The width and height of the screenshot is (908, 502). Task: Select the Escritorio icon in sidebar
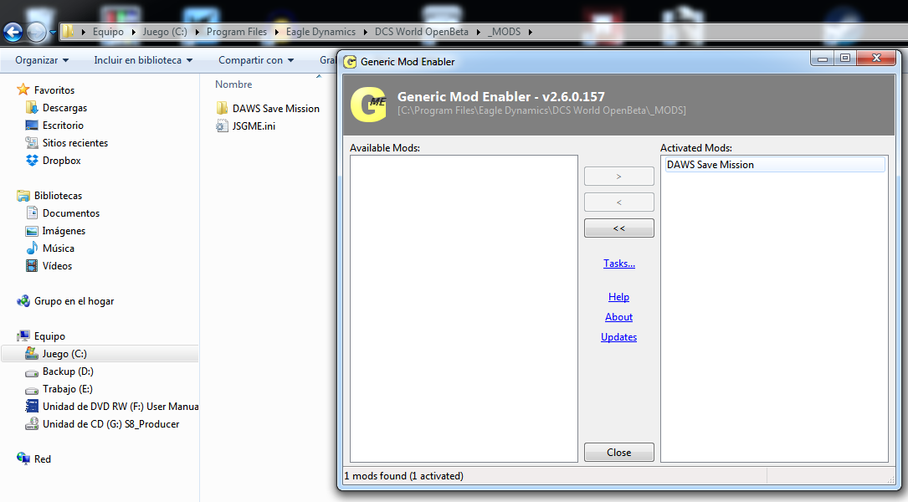32,125
